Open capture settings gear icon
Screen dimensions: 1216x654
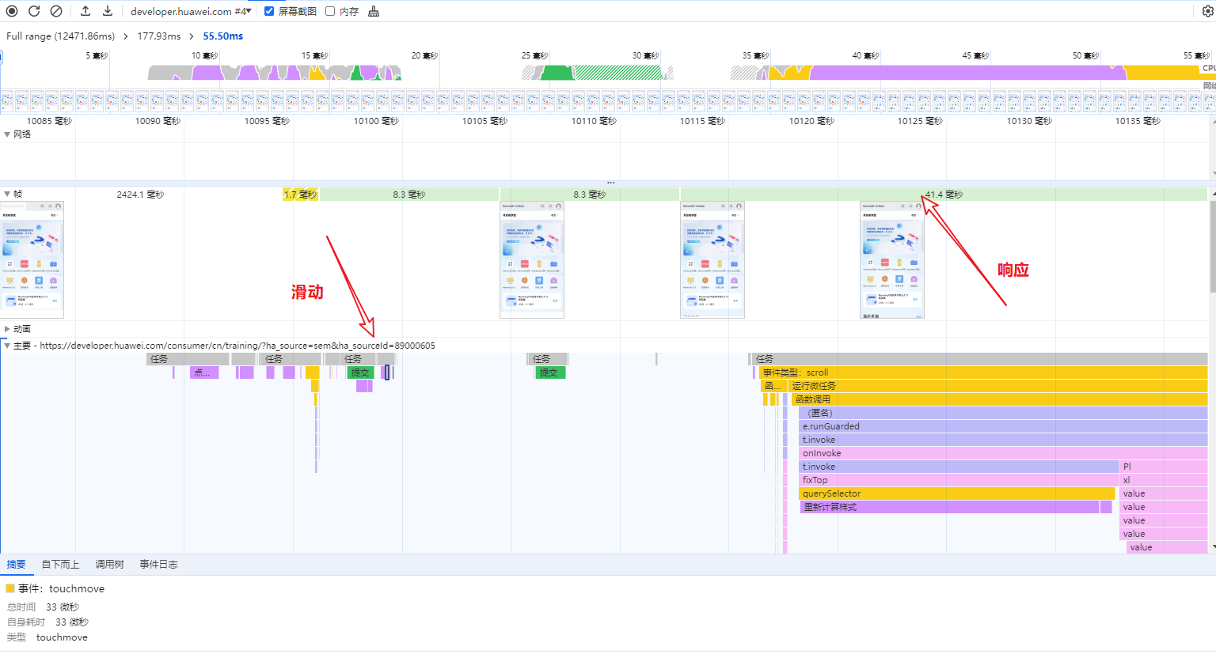[x=1208, y=11]
